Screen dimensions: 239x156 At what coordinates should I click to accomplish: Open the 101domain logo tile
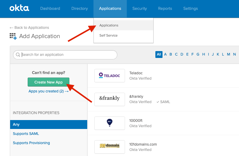110,147
